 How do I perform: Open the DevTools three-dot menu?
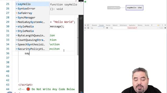pyautogui.click(x=162, y=25)
